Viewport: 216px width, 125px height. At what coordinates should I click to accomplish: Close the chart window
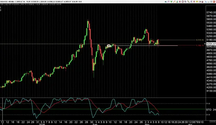tap(214, 2)
